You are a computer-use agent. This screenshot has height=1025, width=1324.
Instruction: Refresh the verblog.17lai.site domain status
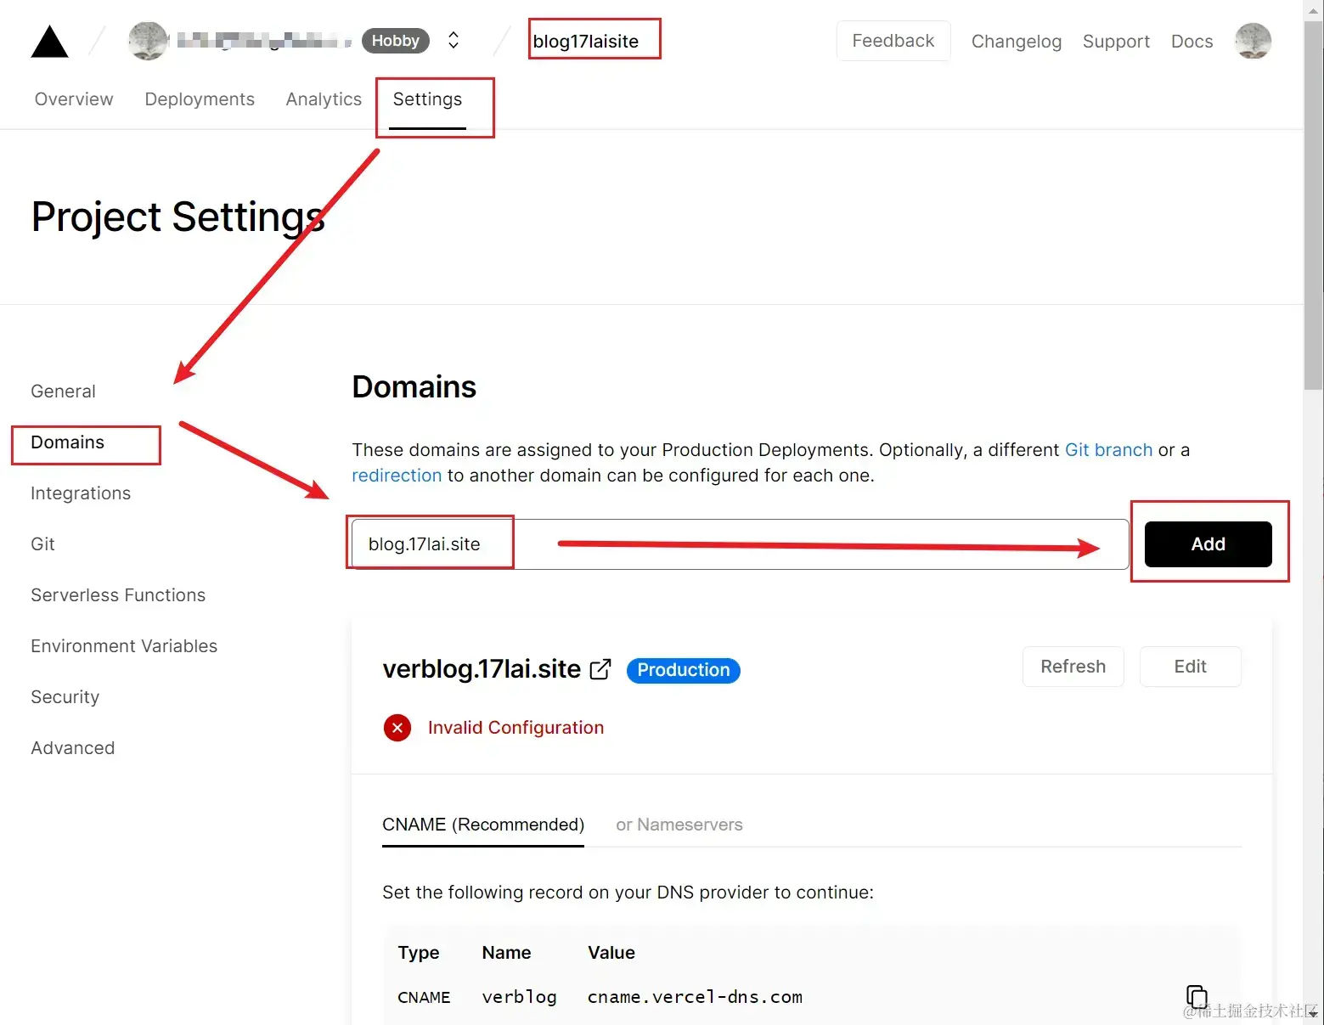point(1073,667)
